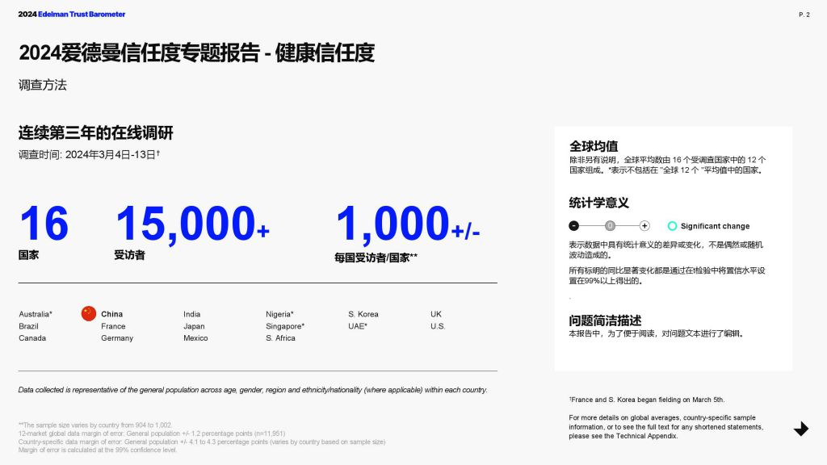Click "UAE*" in the country list
Image resolution: width=827 pixels, height=465 pixels.
click(358, 326)
